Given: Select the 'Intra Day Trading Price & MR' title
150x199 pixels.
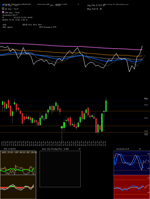Looking at the screenshot, I should pyautogui.click(x=55, y=149).
